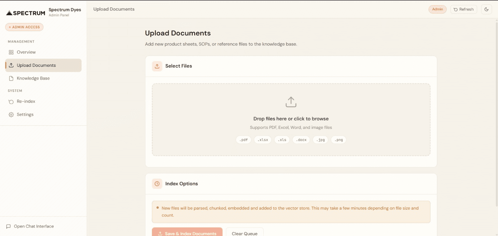Go to the Knowledge Base section
Screen dimensions: 498x236
(43, 78)
